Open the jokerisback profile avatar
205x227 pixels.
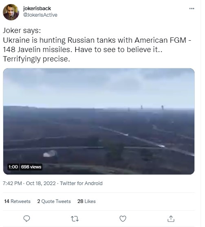coord(11,12)
